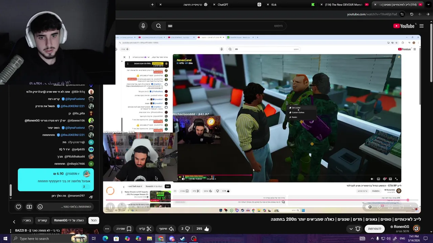The height and width of the screenshot is (243, 433).
Task: Open the three-dot more actions button
Action: (107, 229)
